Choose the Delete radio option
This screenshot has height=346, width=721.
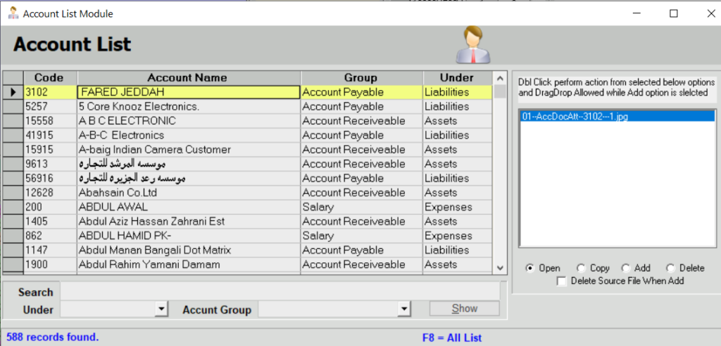[670, 268]
